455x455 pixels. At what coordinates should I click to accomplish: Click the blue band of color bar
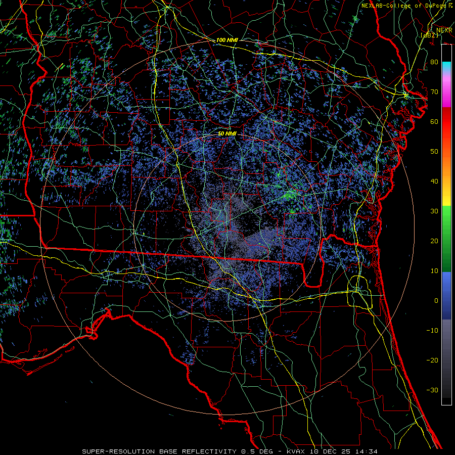pos(446,295)
